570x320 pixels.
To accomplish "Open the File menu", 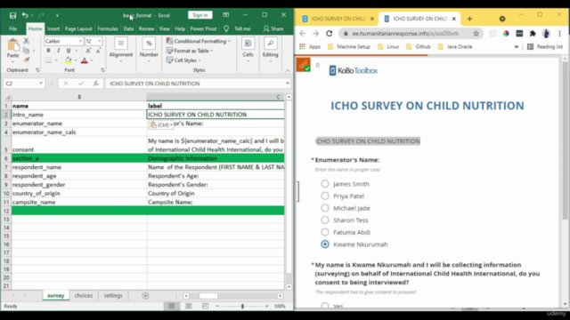I will point(12,28).
